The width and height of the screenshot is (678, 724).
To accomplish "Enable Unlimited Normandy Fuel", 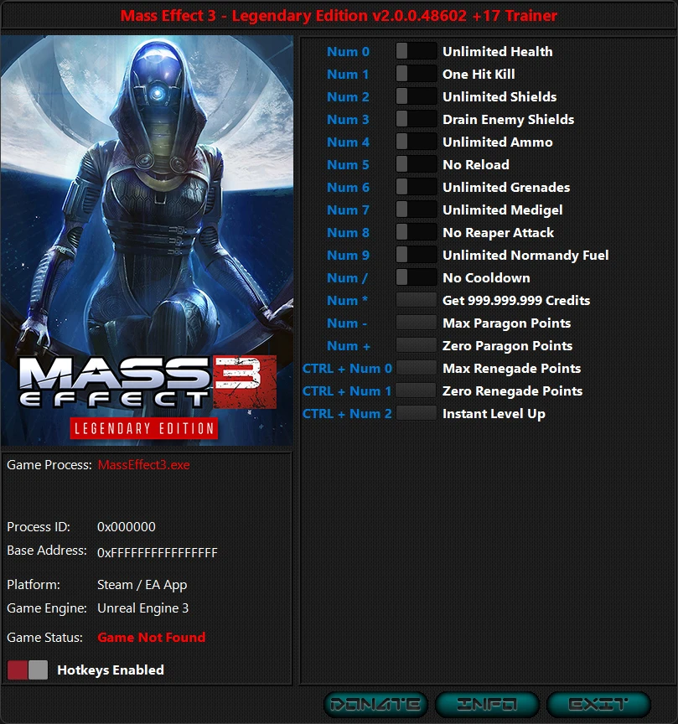I will 417,255.
